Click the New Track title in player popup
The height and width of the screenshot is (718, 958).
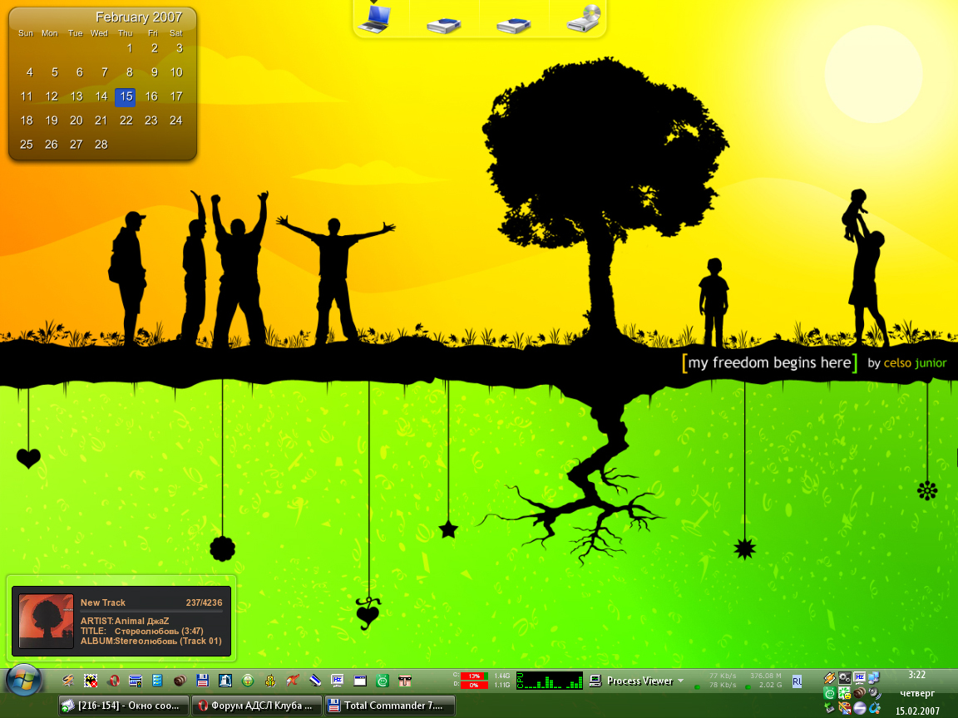pos(102,602)
